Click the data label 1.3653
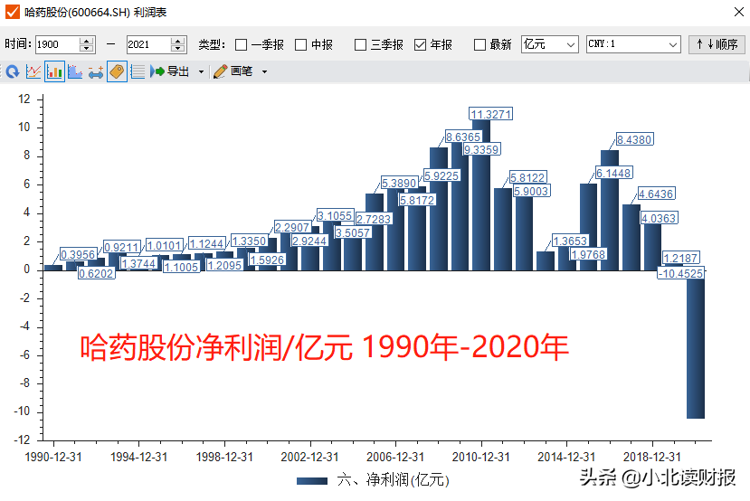 point(570,241)
